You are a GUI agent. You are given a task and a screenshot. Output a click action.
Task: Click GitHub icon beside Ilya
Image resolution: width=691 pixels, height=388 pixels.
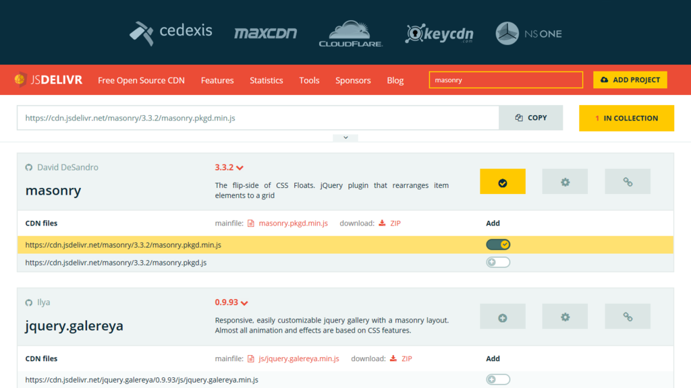click(x=28, y=302)
